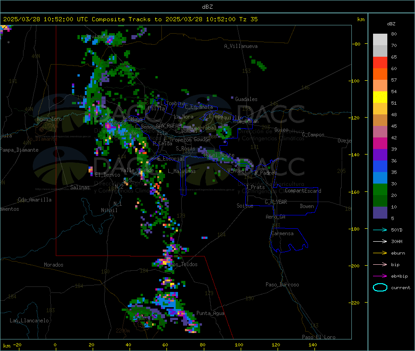This screenshot has height=351, width=415.
Task: Click the 60 km horizontal axis tick
Action: 165,345
